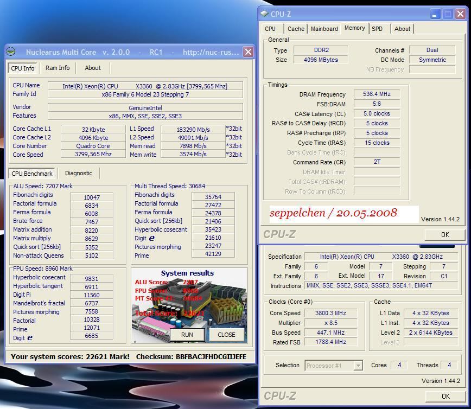
Task: Click the Threads count value 4
Action: (x=449, y=365)
